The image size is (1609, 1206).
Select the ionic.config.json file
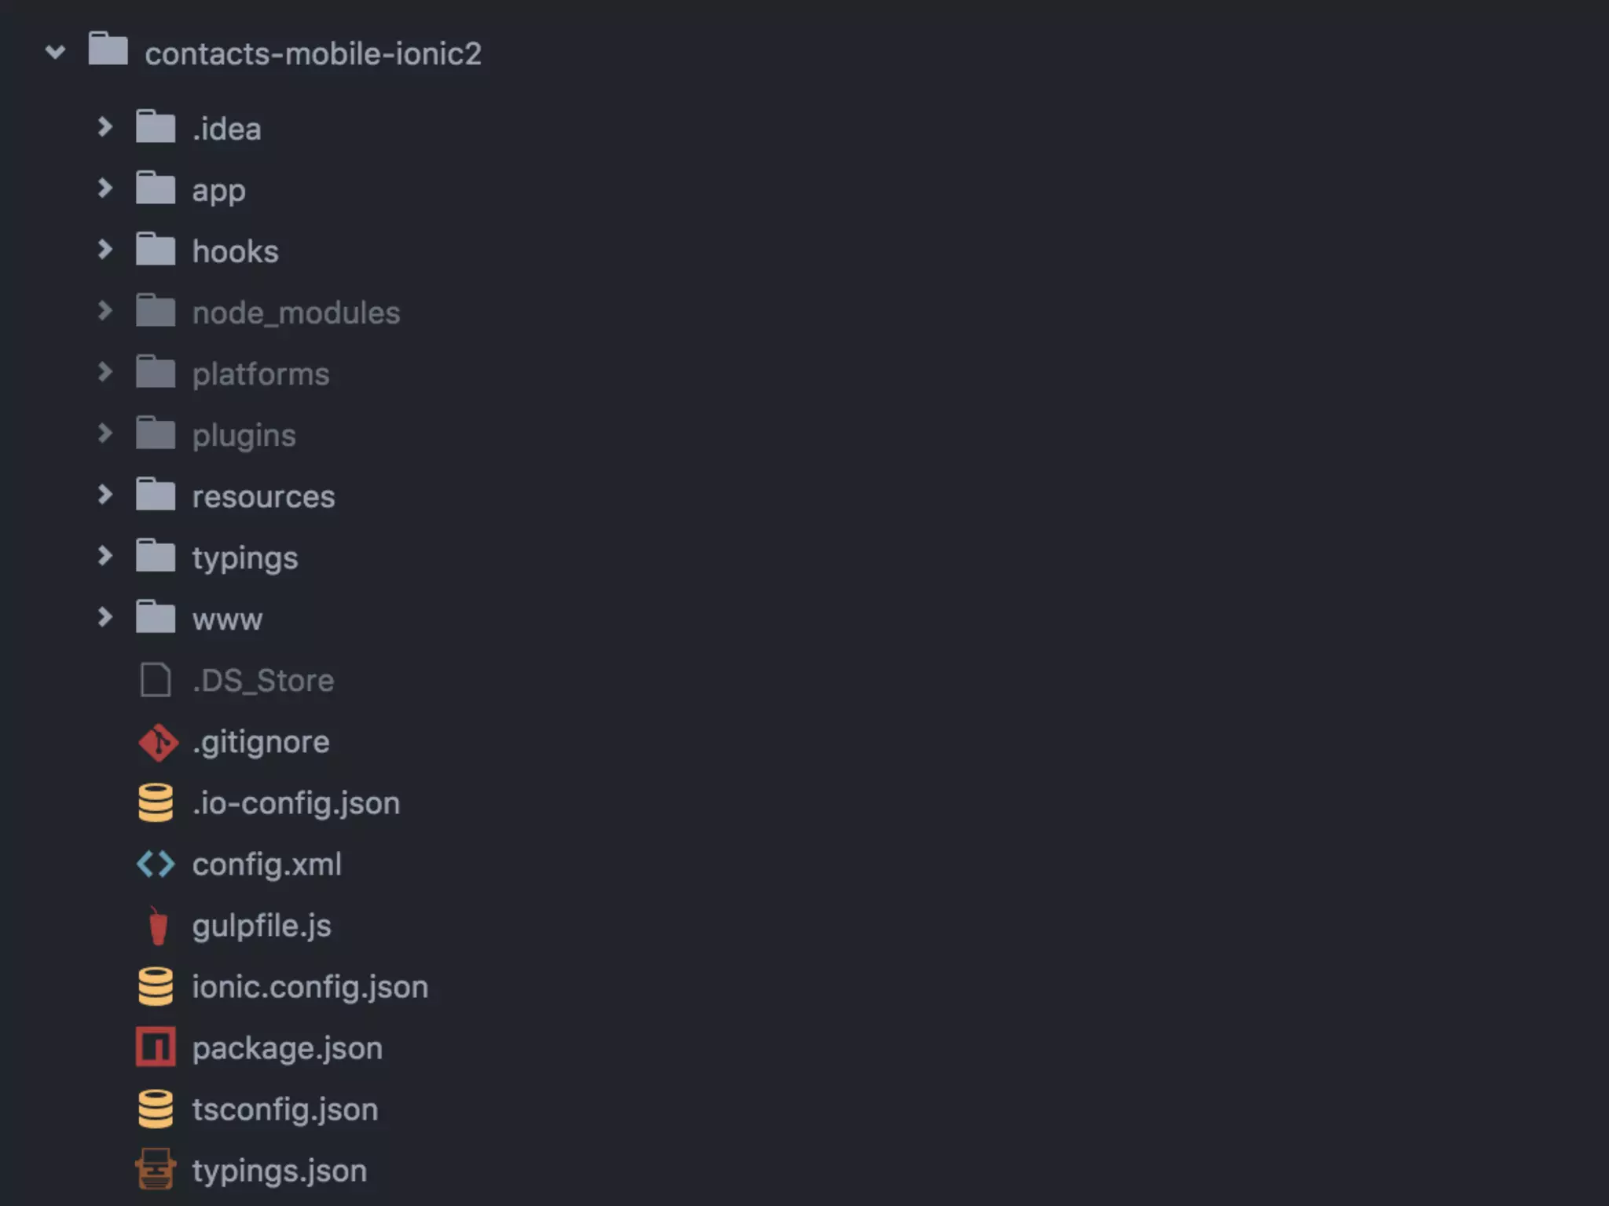tap(310, 987)
